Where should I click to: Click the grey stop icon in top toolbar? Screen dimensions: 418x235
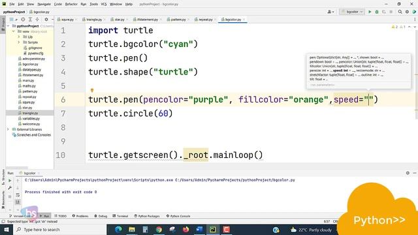coord(391,12)
